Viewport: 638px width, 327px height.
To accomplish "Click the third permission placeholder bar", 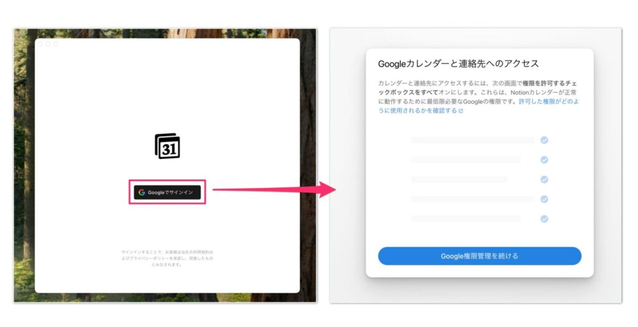I will pyautogui.click(x=459, y=179).
